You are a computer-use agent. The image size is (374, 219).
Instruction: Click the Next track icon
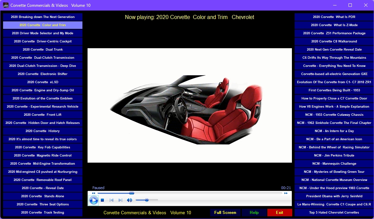tap(120, 200)
